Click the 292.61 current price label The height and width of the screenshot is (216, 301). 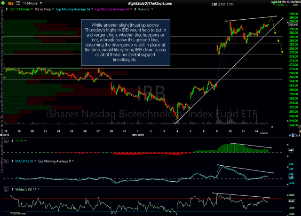pyautogui.click(x=293, y=24)
